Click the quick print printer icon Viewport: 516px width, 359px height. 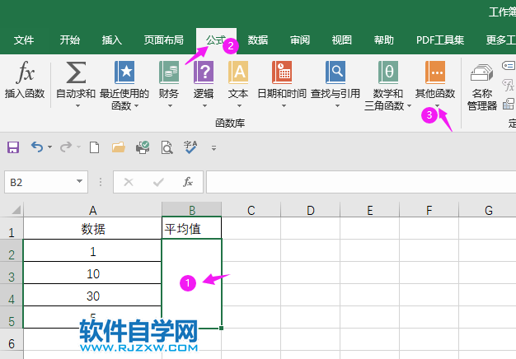143,147
